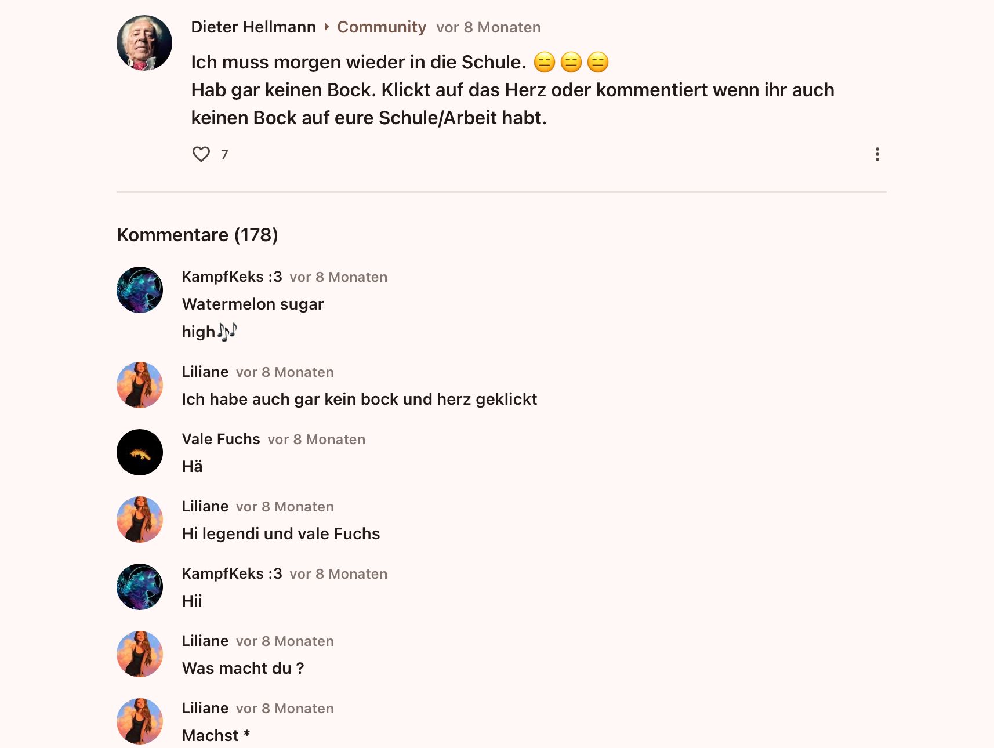Open Liliane's avatar on Was macht du comment
994x748 pixels.
(x=140, y=654)
